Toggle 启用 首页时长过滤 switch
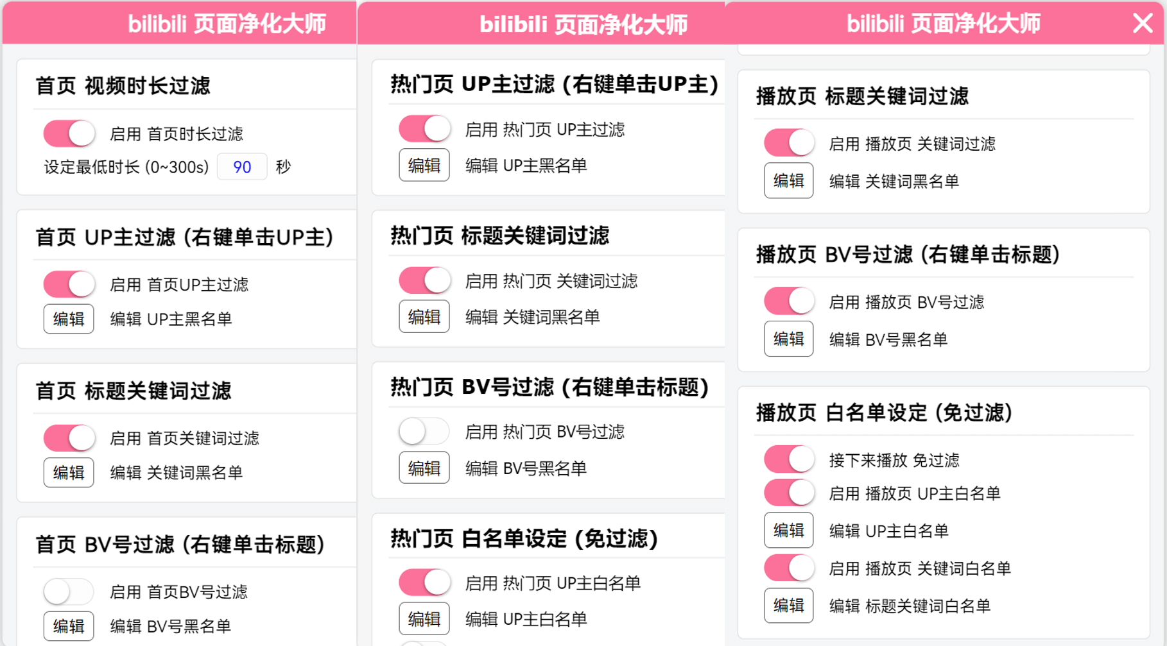 point(69,133)
